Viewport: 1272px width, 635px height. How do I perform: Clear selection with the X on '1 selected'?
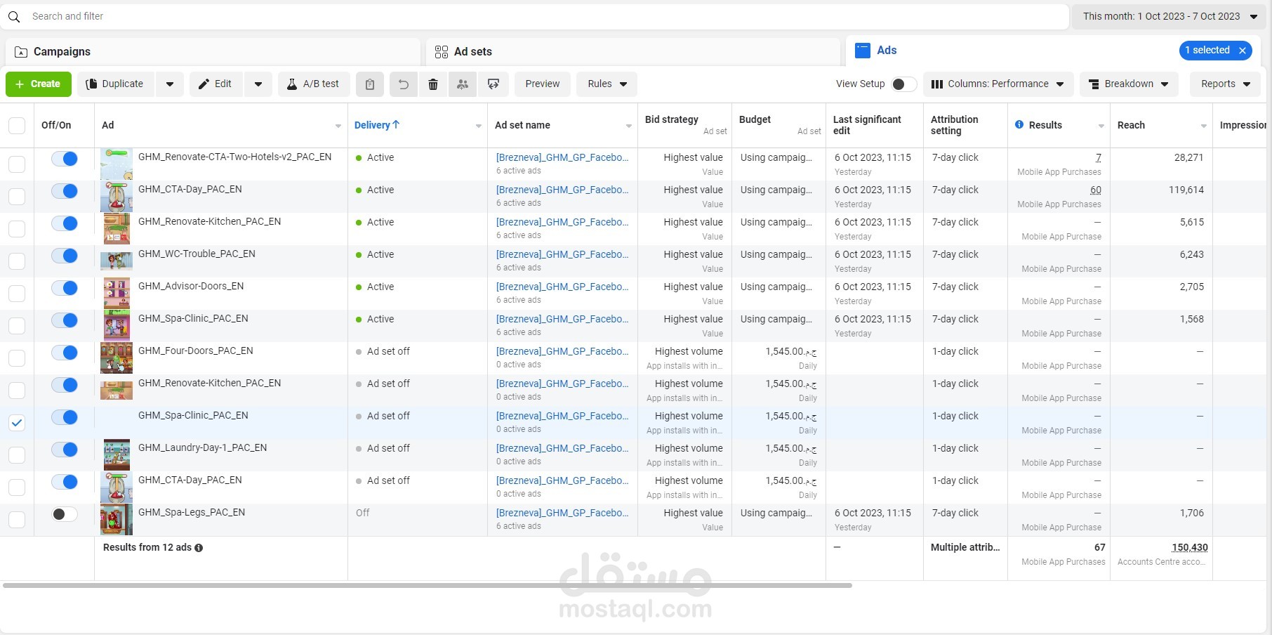[x=1243, y=51]
